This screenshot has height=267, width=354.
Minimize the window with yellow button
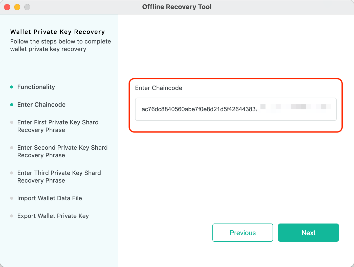coord(17,7)
